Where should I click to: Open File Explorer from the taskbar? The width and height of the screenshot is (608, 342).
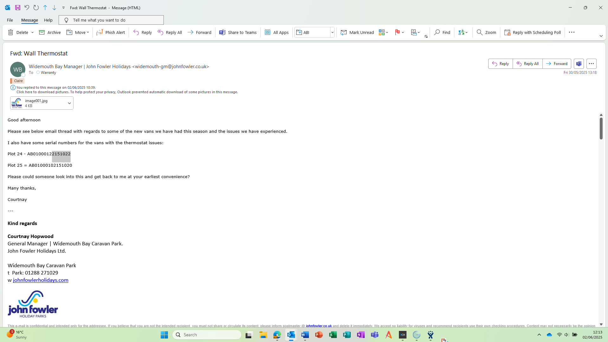click(263, 335)
